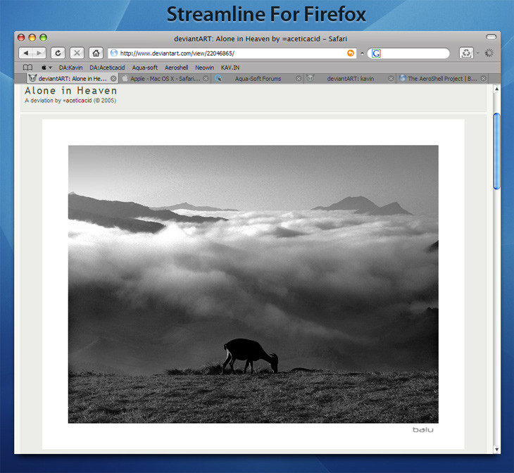
Task: Expand the small arrow between address and search
Action: pyautogui.click(x=362, y=53)
